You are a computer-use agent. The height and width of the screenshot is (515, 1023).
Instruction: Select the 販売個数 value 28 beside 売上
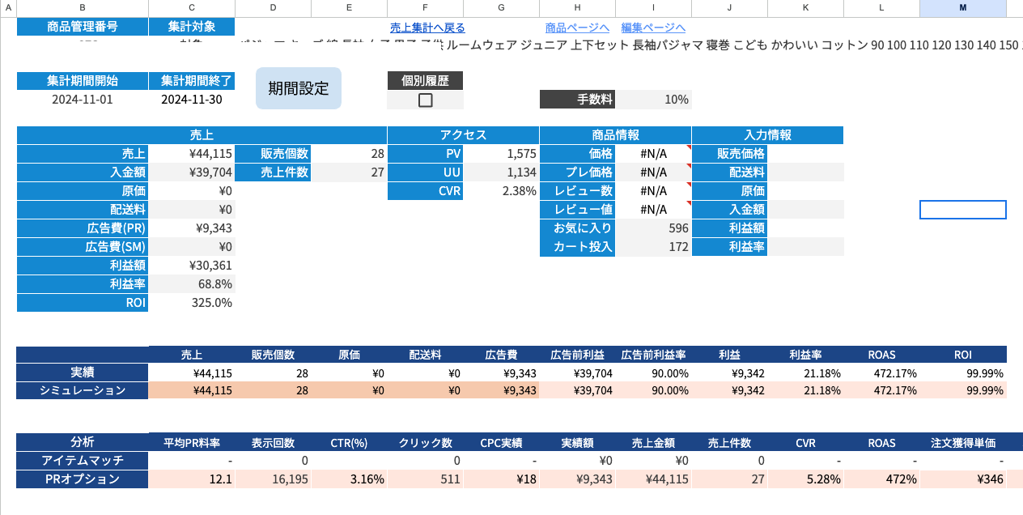coord(349,154)
